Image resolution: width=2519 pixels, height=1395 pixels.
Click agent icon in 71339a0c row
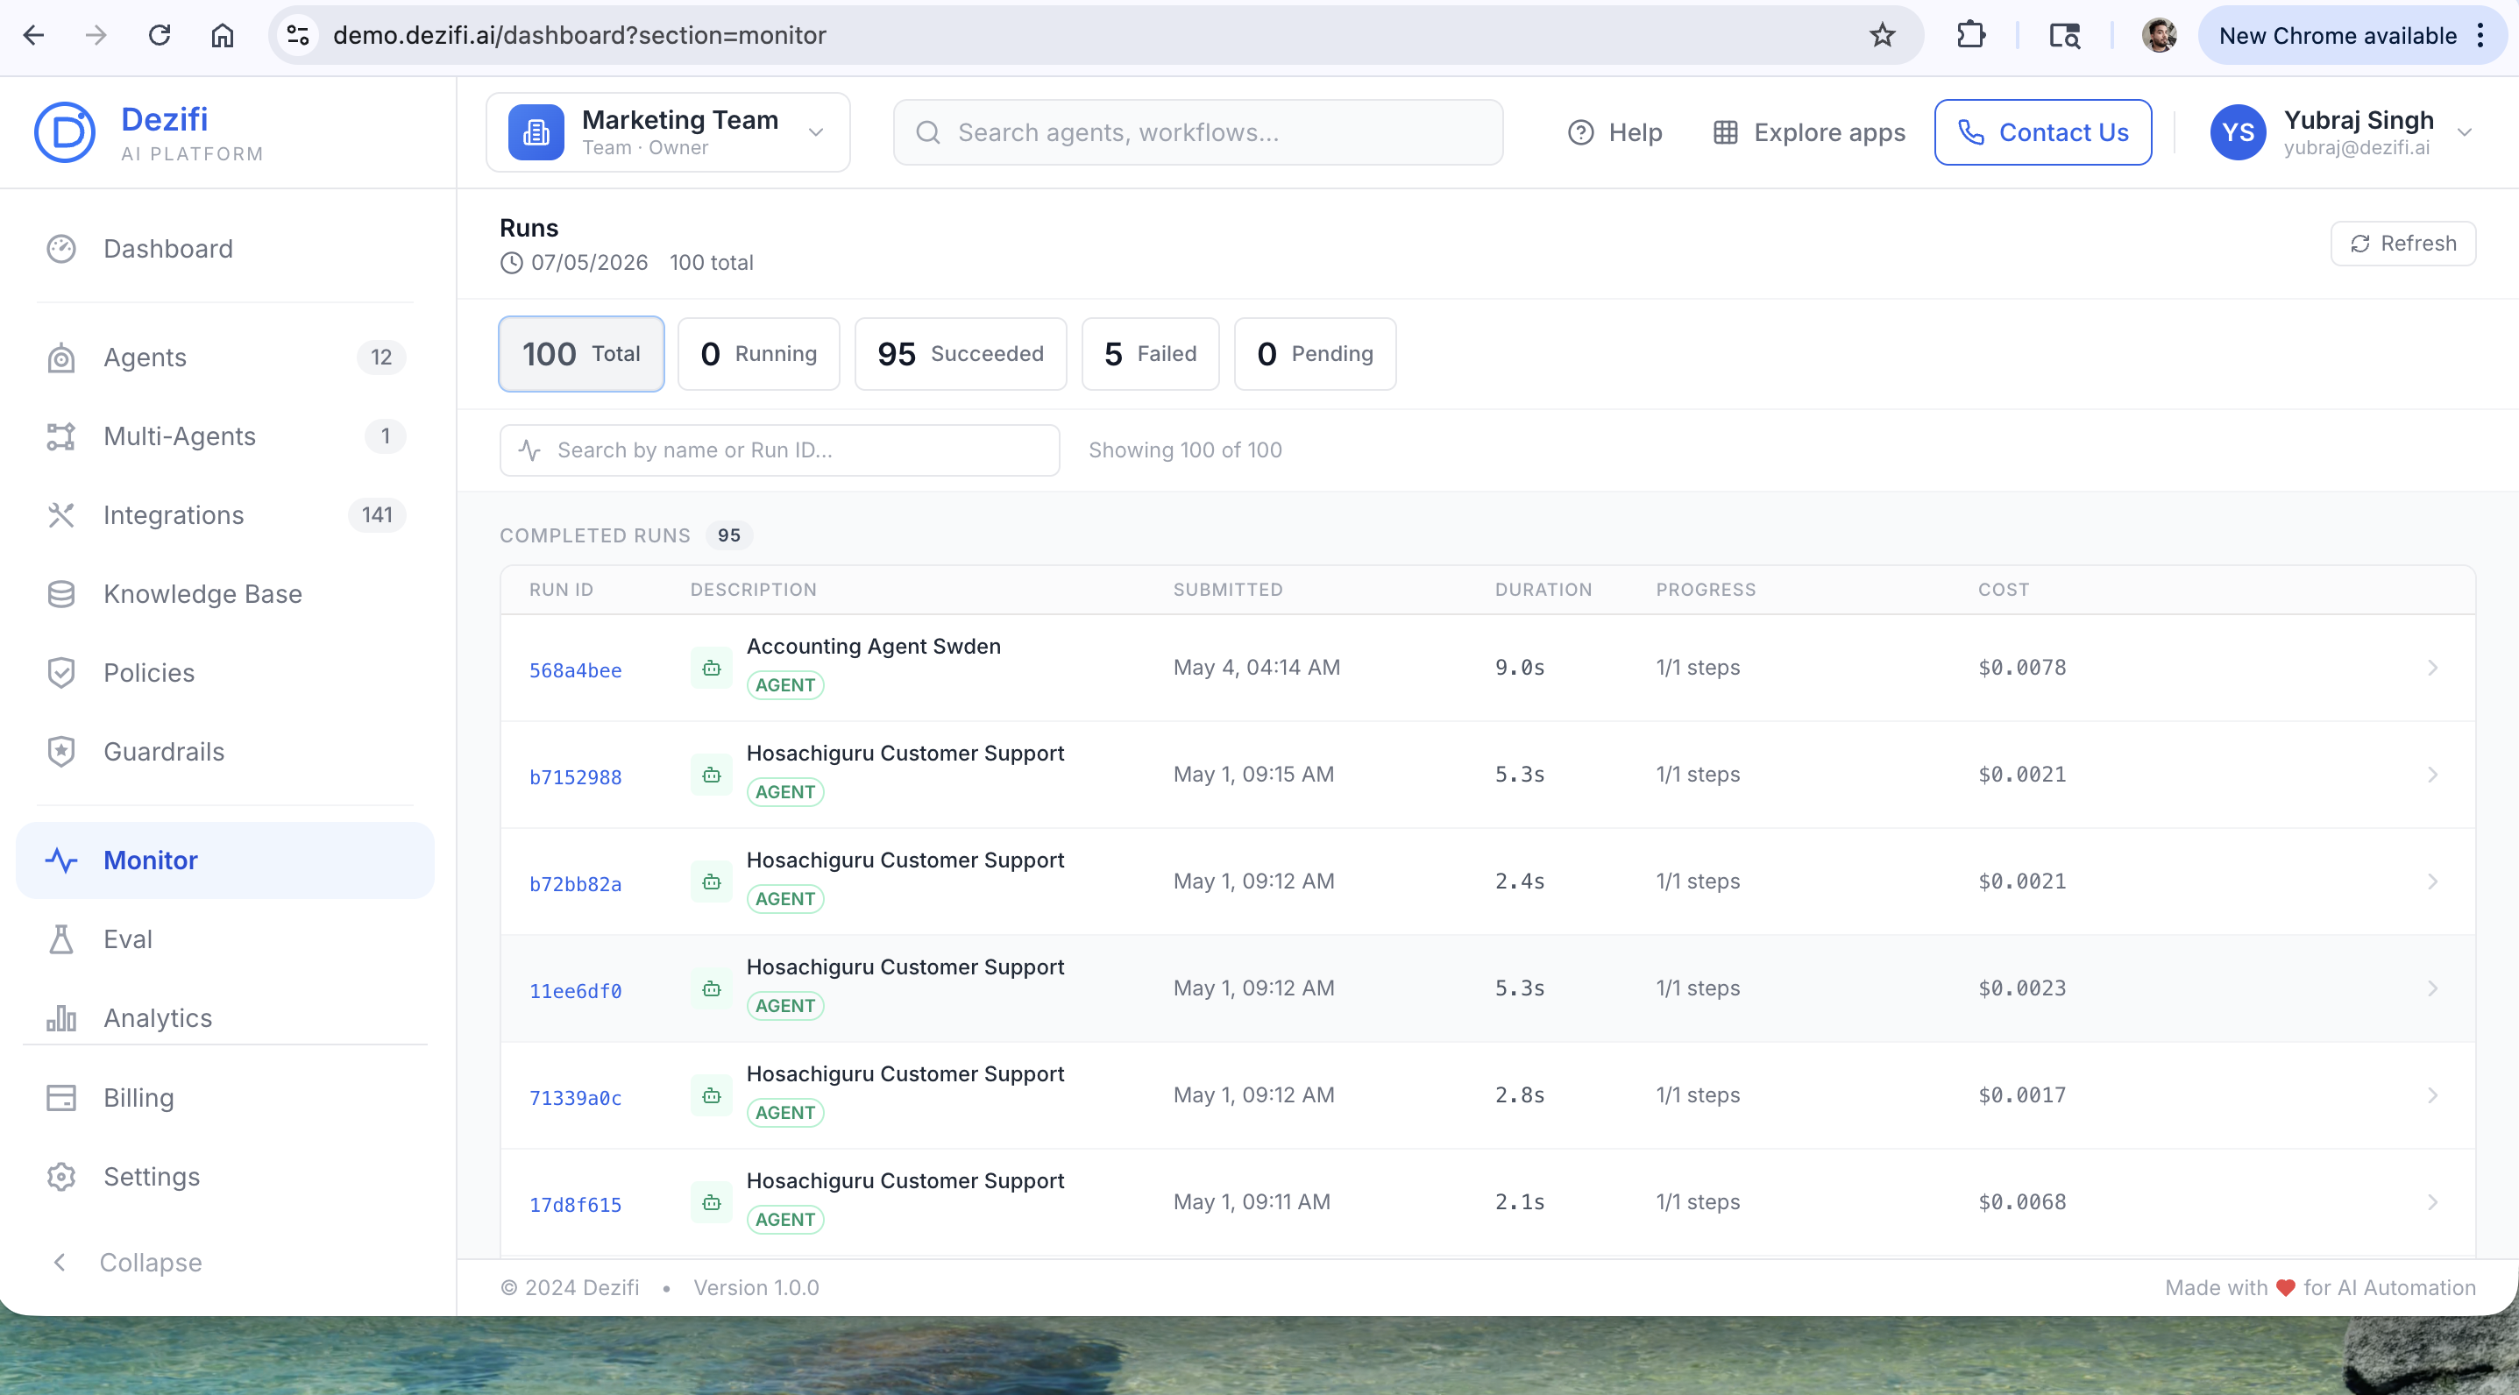pyautogui.click(x=711, y=1095)
